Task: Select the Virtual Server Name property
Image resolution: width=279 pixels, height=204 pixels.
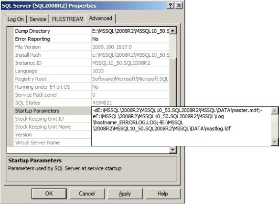Action: pos(53,143)
